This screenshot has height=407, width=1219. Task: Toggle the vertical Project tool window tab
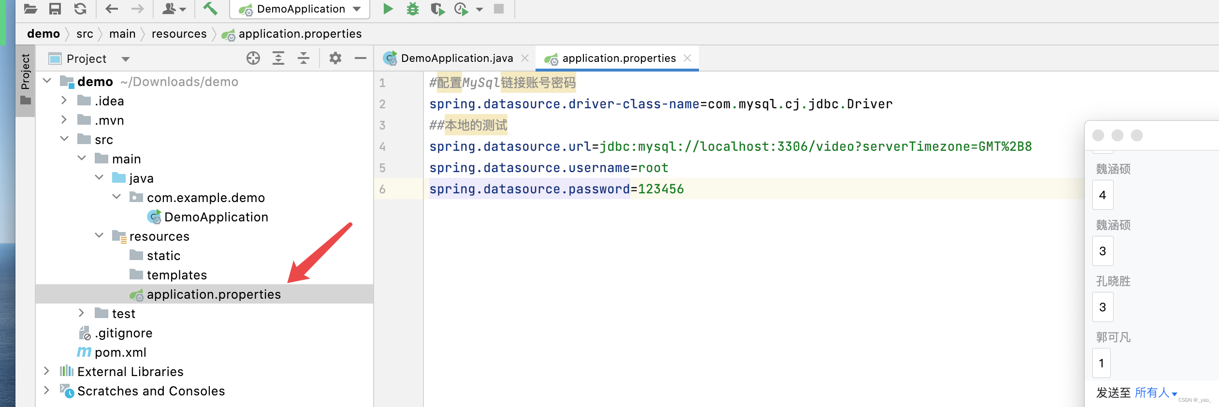click(26, 80)
